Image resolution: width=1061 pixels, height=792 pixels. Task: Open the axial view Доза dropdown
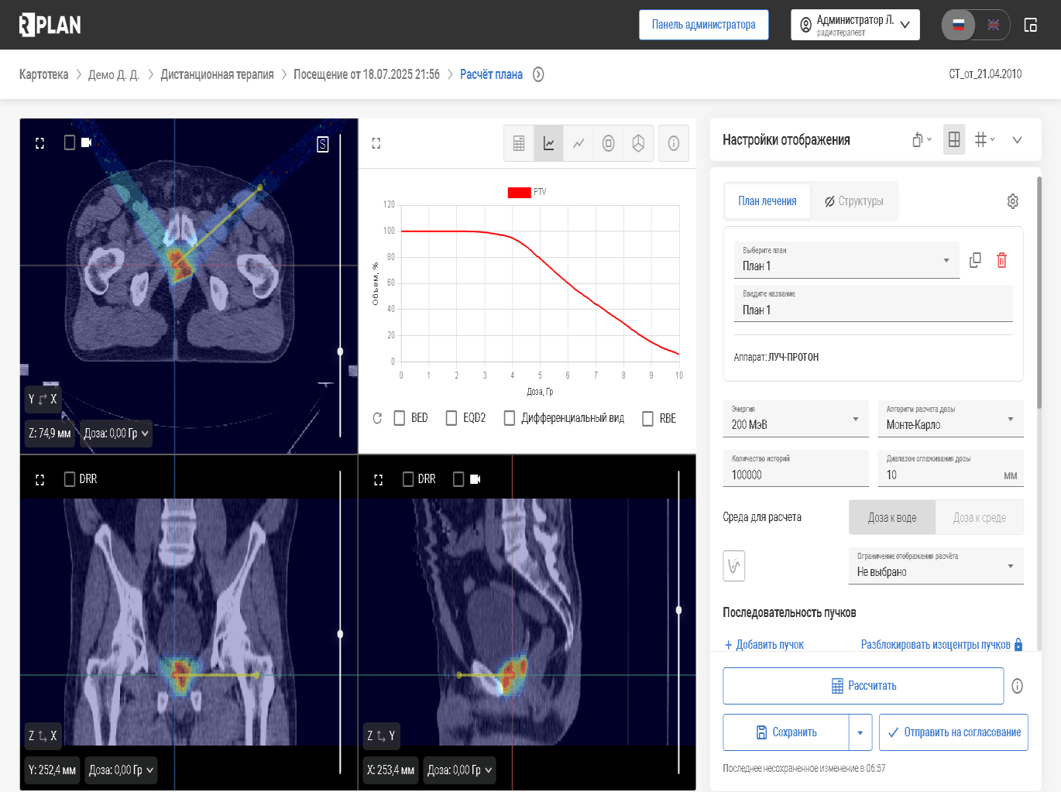pyautogui.click(x=115, y=434)
